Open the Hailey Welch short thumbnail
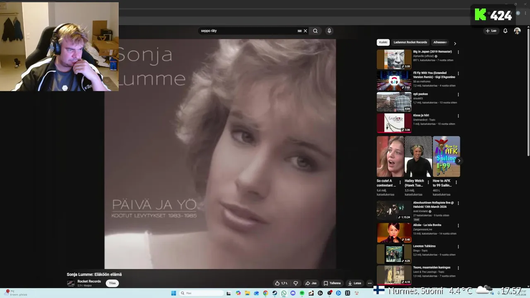The width and height of the screenshot is (530, 298). point(418,156)
